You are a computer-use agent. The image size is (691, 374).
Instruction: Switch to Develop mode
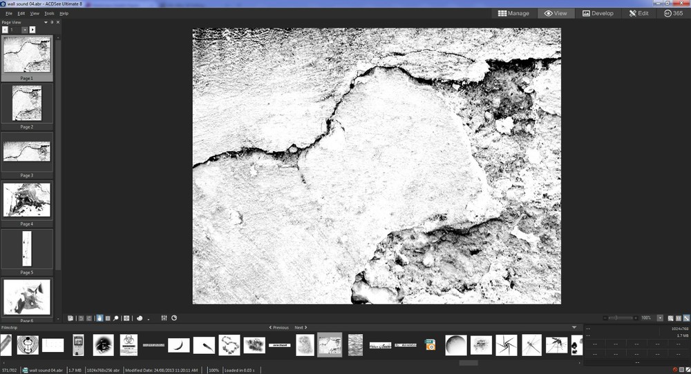(x=598, y=13)
